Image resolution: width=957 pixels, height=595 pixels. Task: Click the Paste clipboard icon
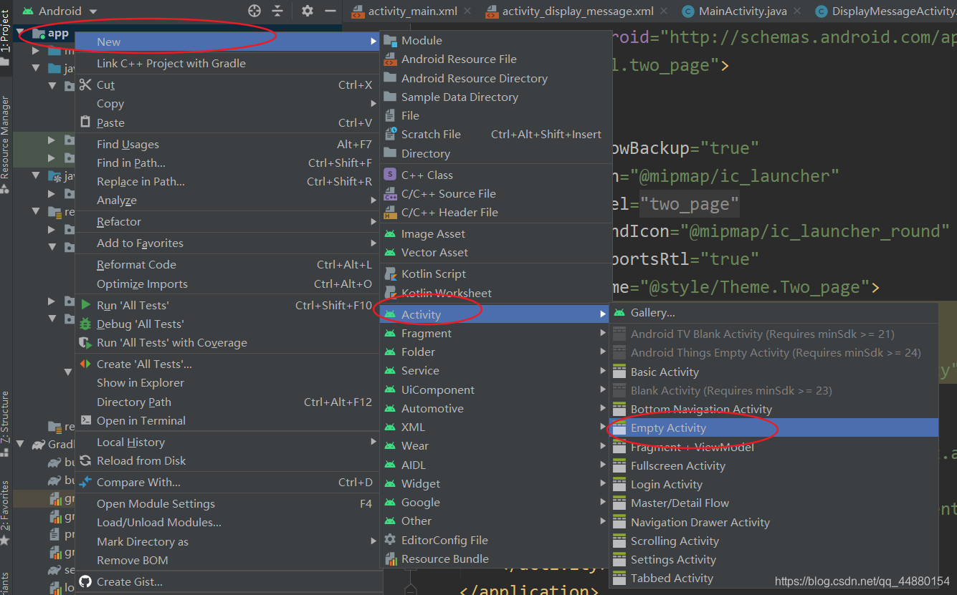[x=86, y=122]
